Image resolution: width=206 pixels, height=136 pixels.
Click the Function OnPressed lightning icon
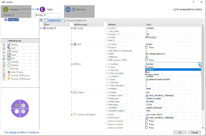(x=75, y=115)
